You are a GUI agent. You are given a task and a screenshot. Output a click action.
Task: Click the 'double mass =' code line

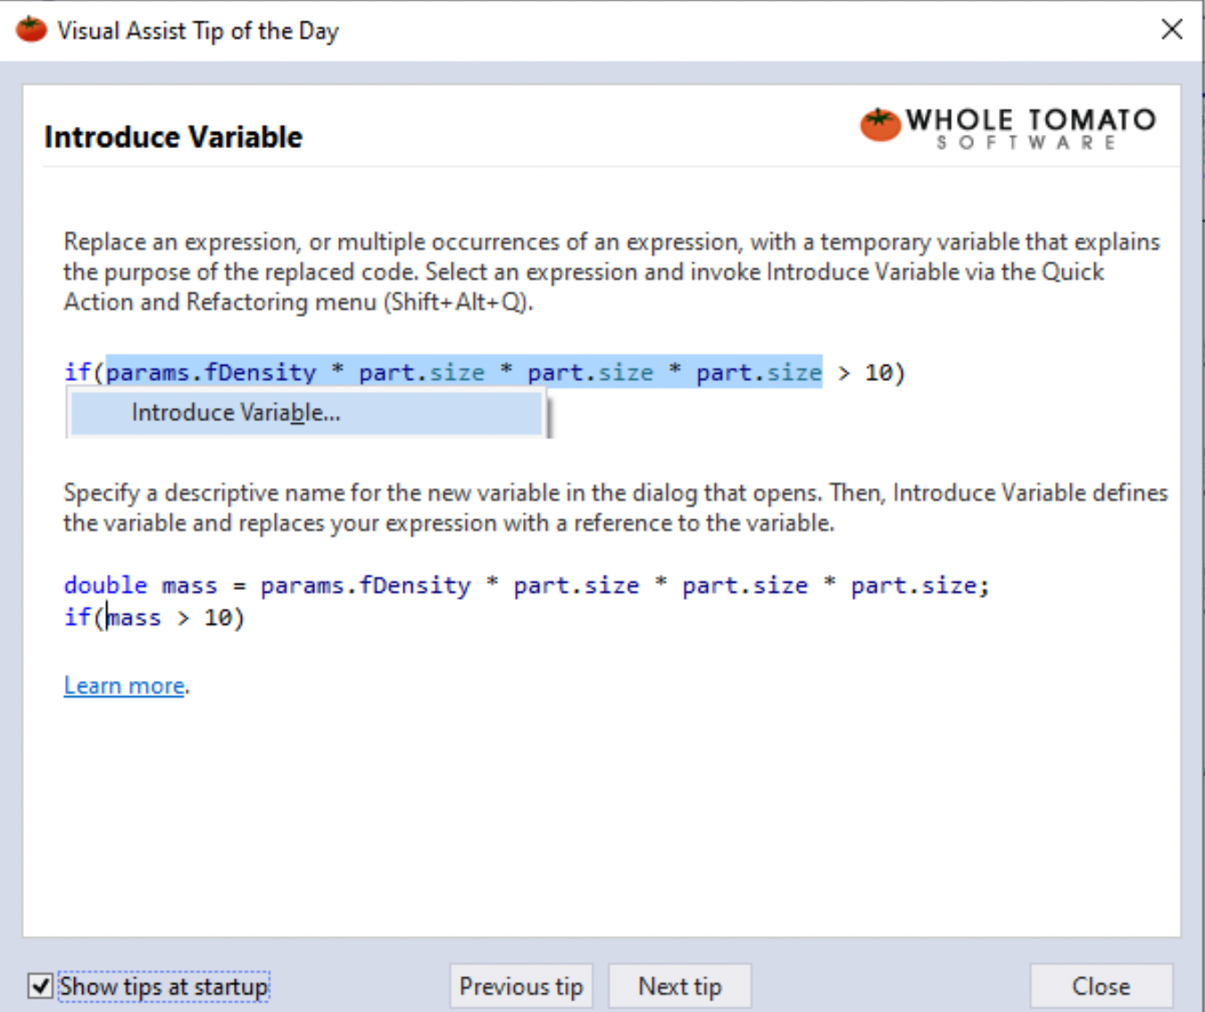click(x=527, y=585)
